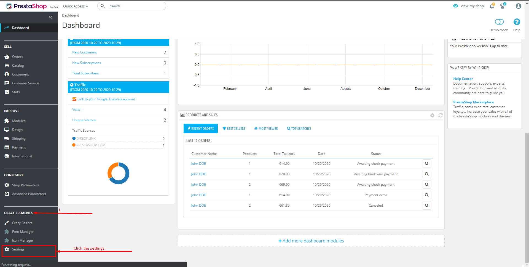Click the DIRECT LINK blue legend dot
This screenshot has height=267, width=529.
pos(74,139)
